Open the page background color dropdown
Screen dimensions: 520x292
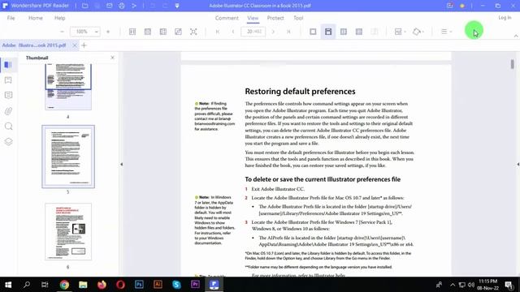click(x=418, y=32)
